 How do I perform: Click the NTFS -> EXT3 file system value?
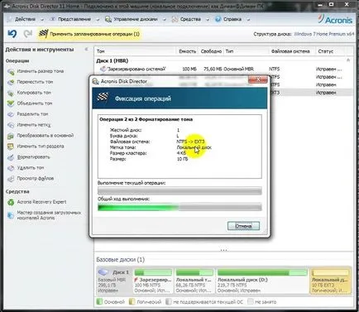click(190, 142)
